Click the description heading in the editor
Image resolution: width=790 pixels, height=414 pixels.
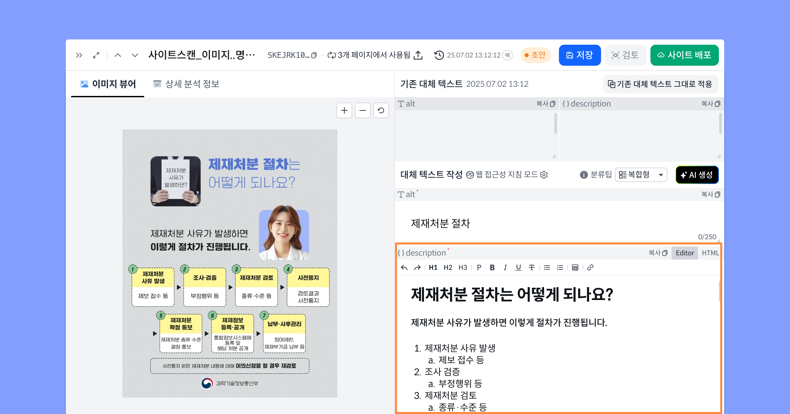tap(512, 294)
